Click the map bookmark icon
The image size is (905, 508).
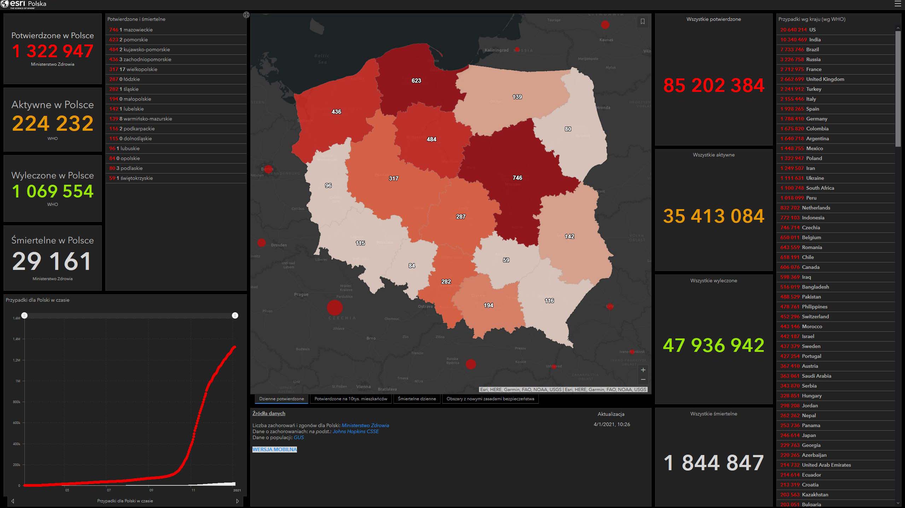[642, 22]
